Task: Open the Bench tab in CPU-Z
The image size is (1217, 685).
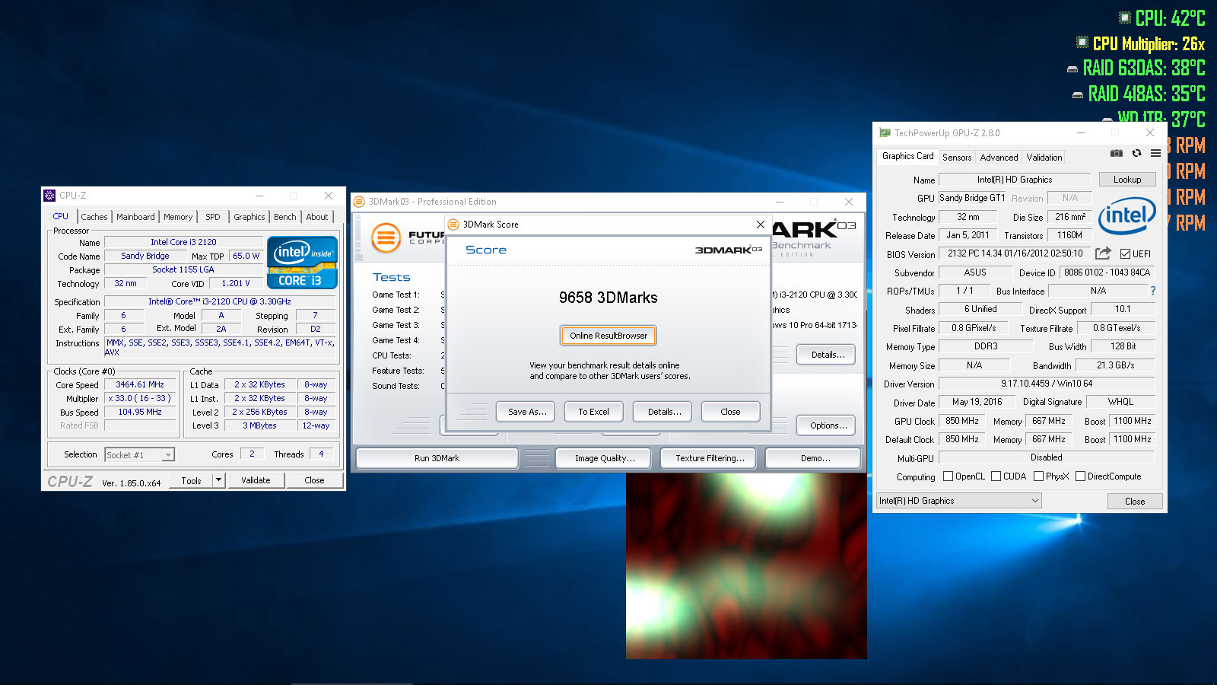Action: pyautogui.click(x=285, y=217)
